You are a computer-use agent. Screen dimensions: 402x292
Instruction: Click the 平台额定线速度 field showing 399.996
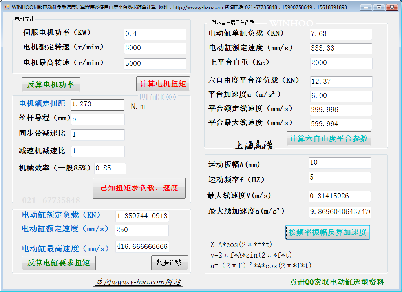click(341, 110)
